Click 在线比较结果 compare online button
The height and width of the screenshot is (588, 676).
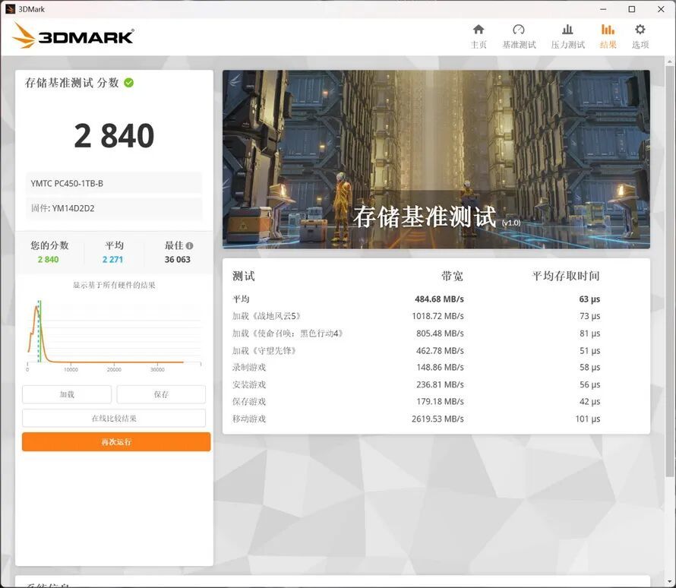114,418
